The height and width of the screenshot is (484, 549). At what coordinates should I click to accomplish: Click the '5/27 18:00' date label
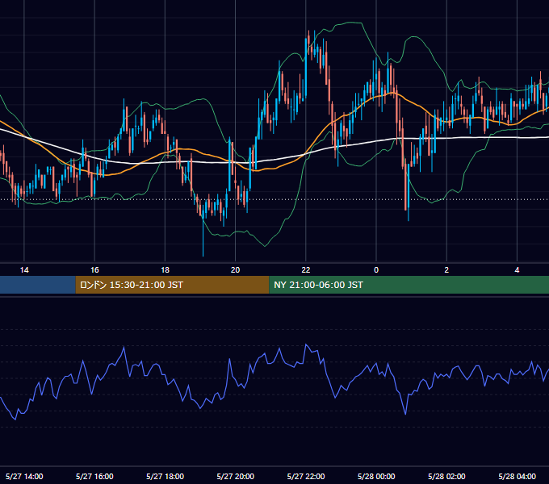(x=165, y=476)
